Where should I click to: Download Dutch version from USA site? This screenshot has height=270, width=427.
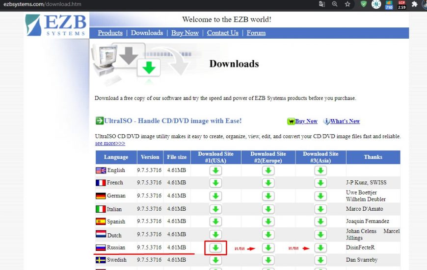[215, 234]
